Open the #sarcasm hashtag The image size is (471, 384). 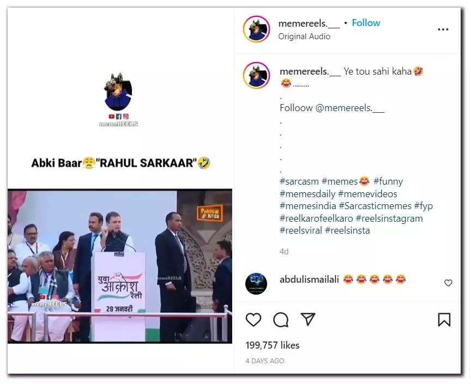tap(299, 181)
